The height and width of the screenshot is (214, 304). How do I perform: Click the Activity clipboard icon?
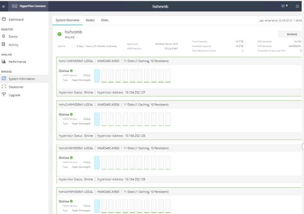tap(3, 44)
